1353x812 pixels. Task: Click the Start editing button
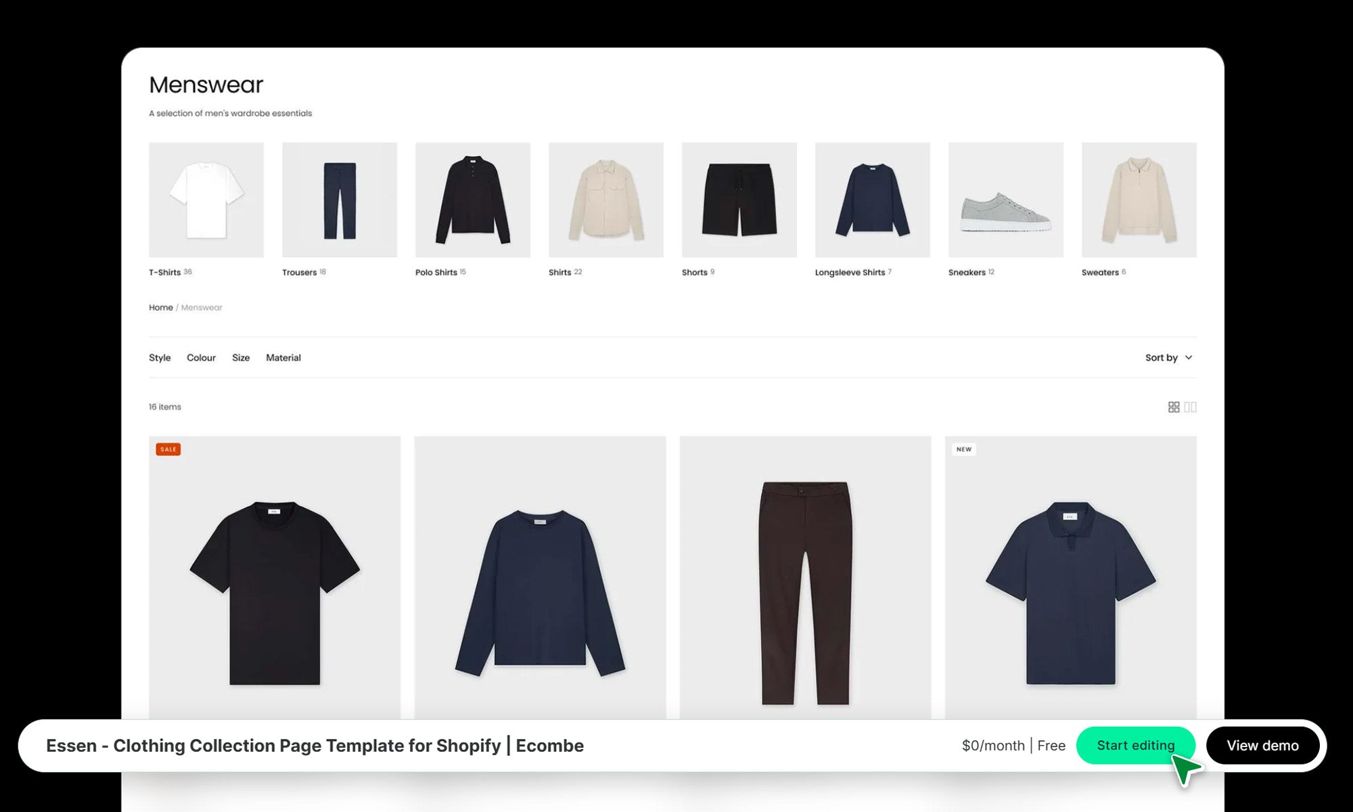1136,745
